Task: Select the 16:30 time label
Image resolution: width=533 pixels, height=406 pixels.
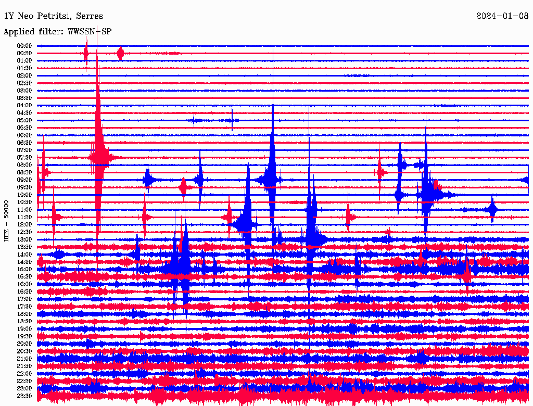Action: (x=24, y=292)
